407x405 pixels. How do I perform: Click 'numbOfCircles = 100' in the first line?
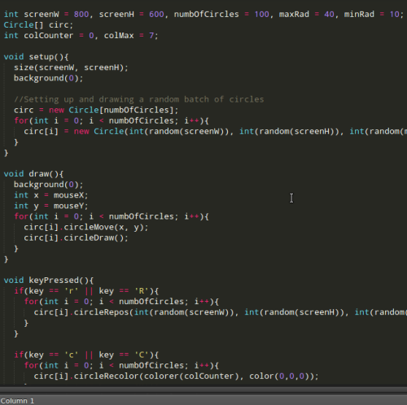pyautogui.click(x=221, y=15)
